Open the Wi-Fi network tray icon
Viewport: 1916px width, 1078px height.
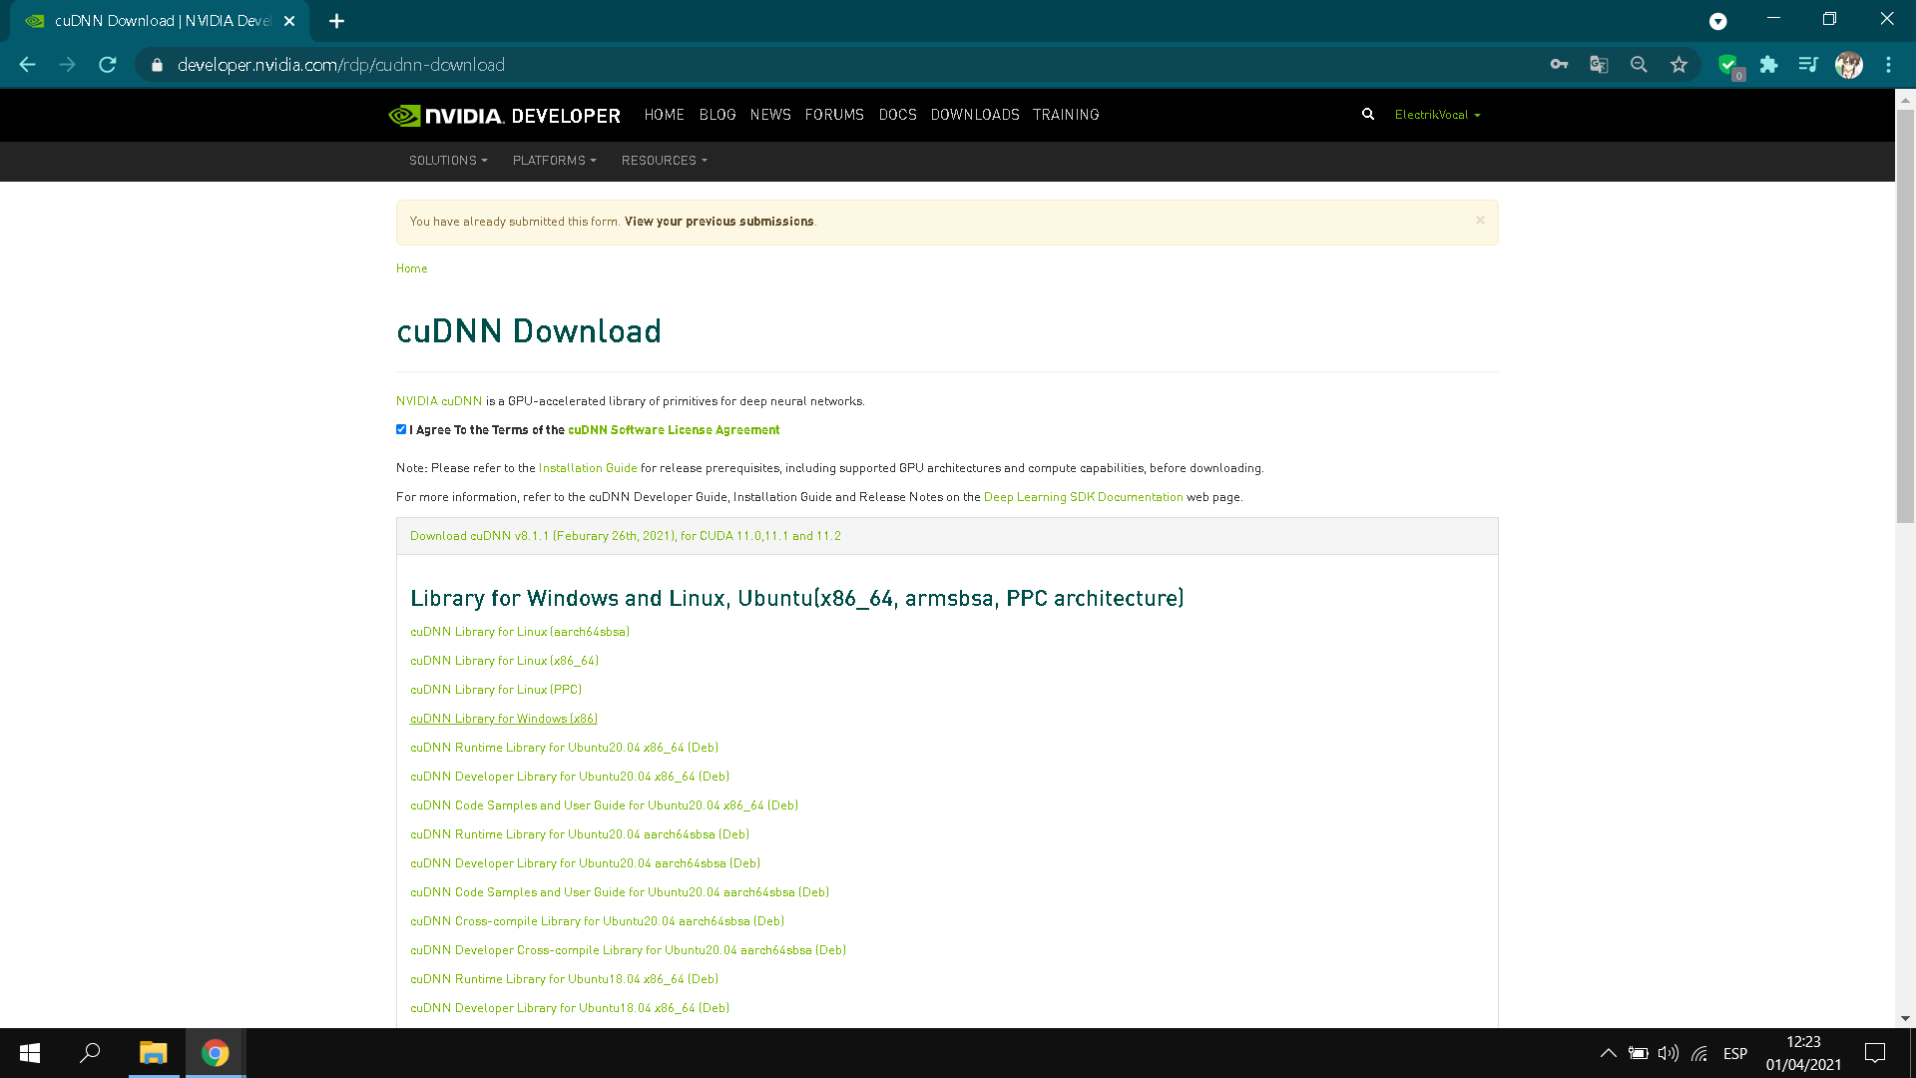1699,1053
